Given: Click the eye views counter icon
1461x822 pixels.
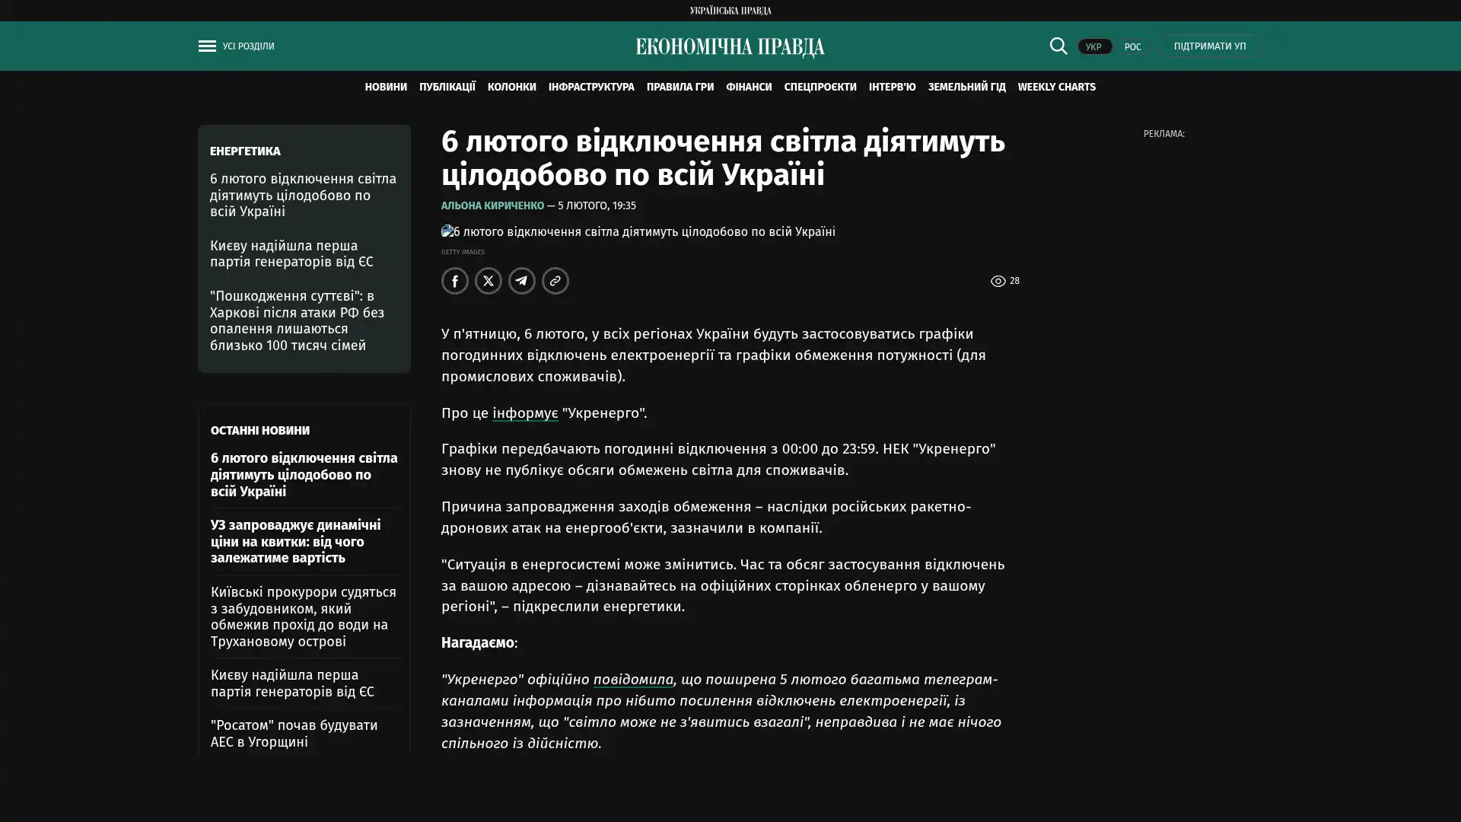Looking at the screenshot, I should tap(998, 281).
